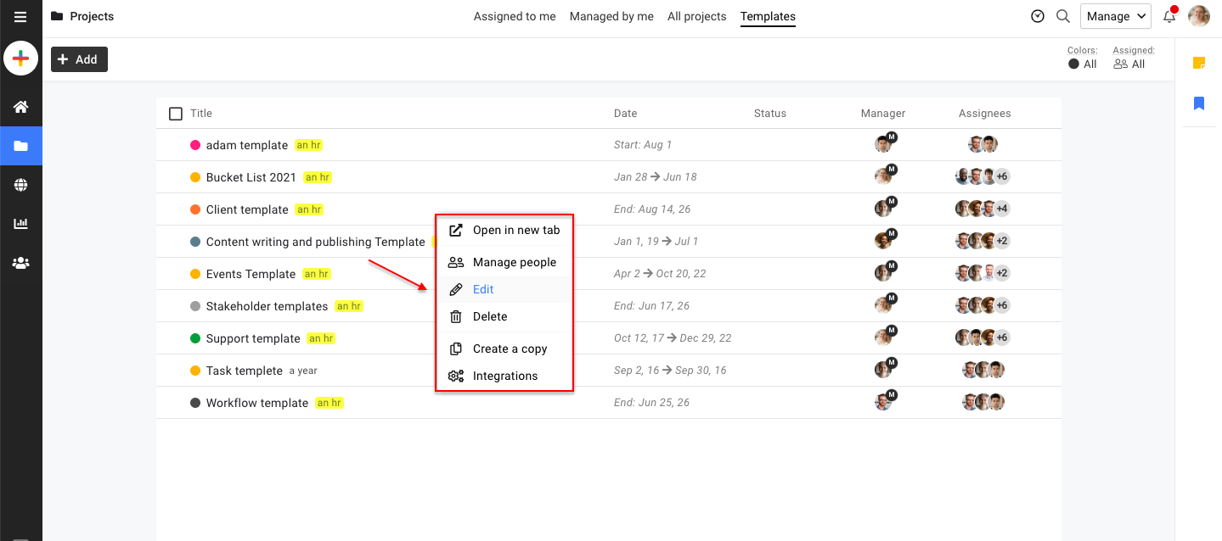
Task: Click date 'End: Jun 25, 26'
Action: pyautogui.click(x=652, y=403)
